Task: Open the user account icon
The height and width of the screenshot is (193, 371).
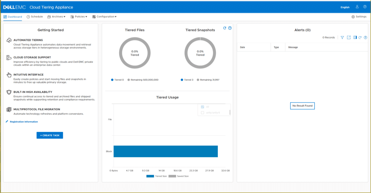Action: (x=357, y=7)
